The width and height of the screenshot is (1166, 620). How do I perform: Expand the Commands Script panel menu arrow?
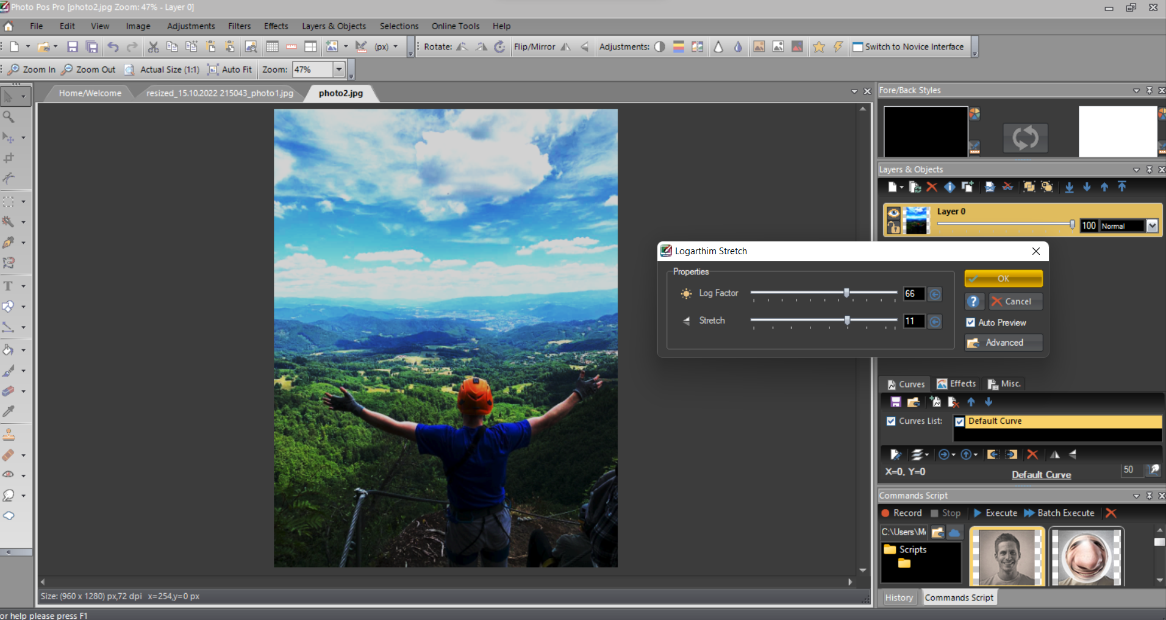point(1136,496)
